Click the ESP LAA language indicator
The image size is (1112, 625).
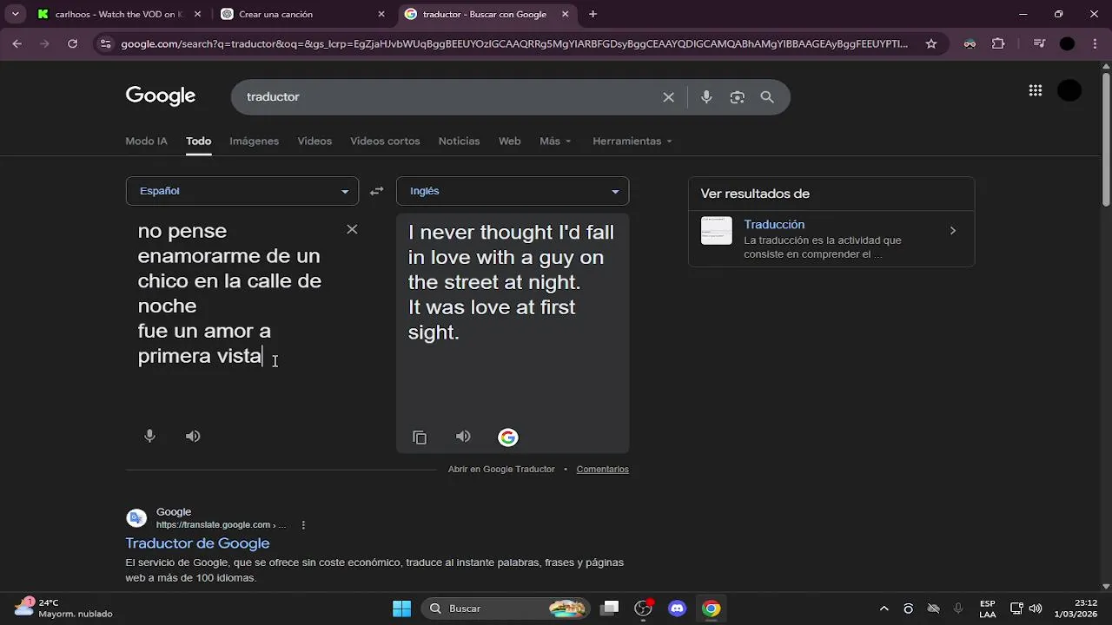pyautogui.click(x=988, y=609)
